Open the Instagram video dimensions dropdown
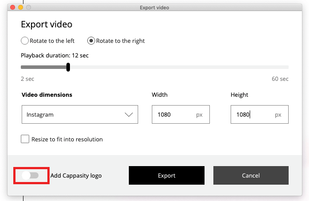The image size is (309, 201). [x=80, y=114]
